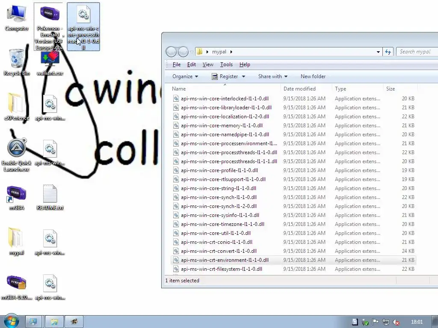
Task: Select api-ms-win-core-timezone-l1-1-0.dll
Action: [x=293, y=224]
